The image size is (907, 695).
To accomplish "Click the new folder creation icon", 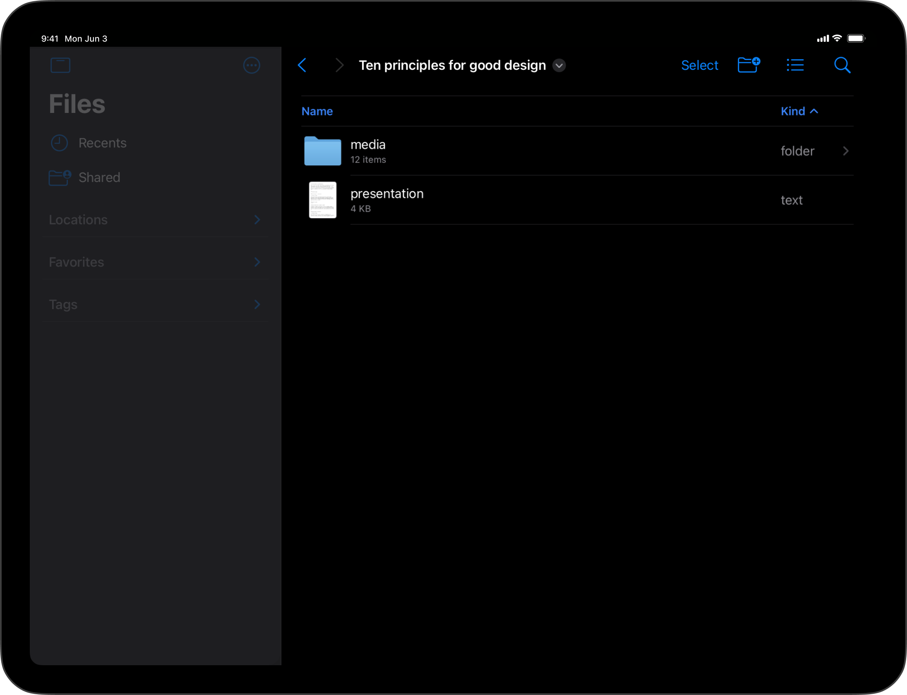I will [748, 65].
